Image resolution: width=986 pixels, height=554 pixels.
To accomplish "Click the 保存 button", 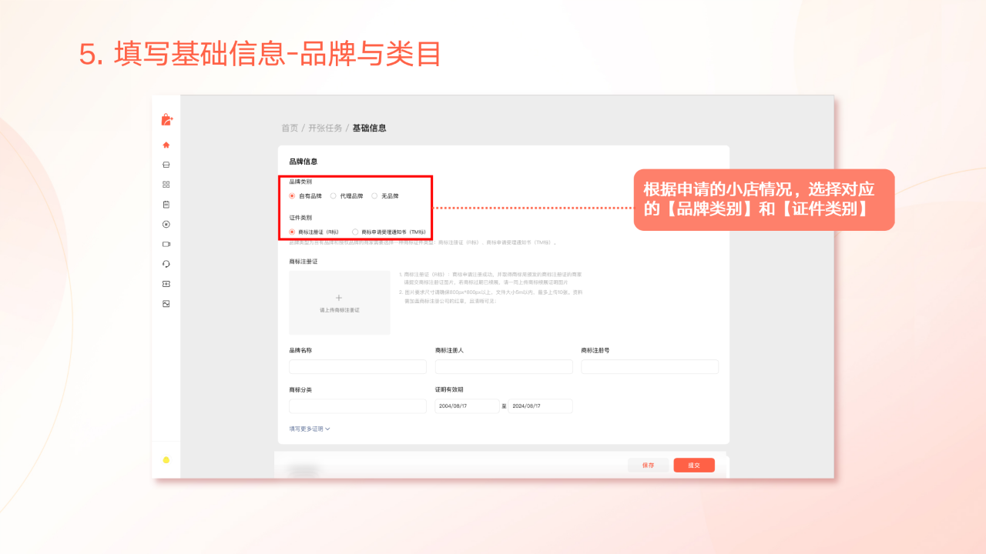I will pos(648,465).
